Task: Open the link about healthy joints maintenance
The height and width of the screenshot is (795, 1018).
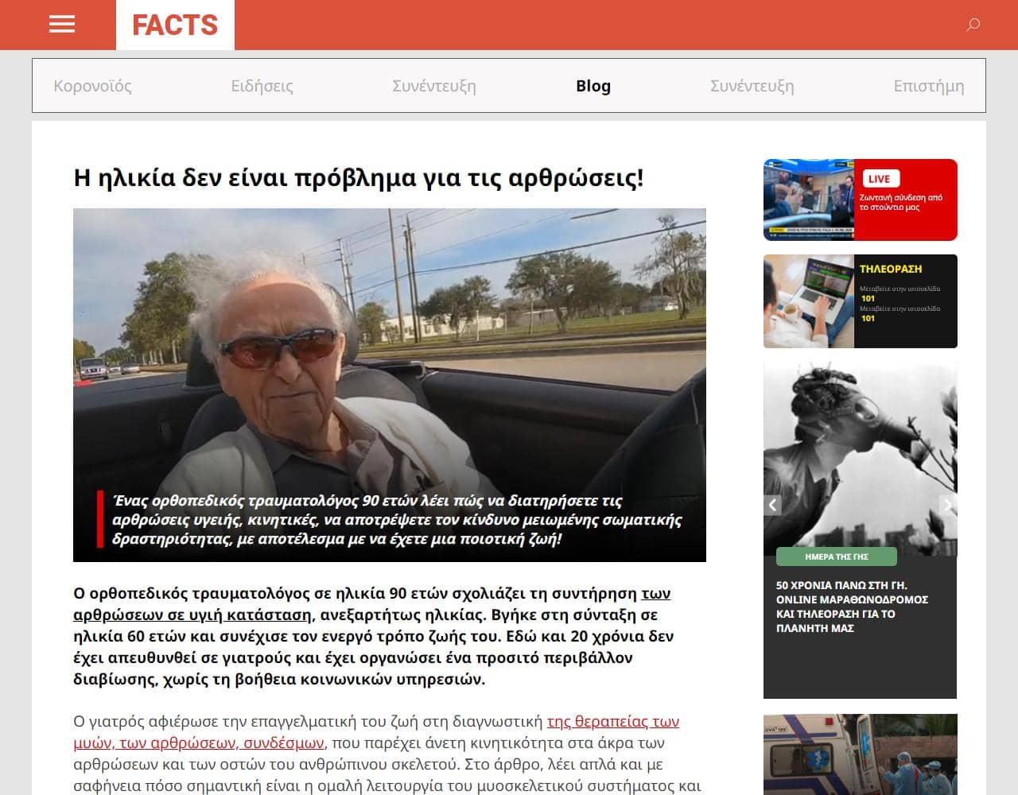Action: pyautogui.click(x=192, y=615)
